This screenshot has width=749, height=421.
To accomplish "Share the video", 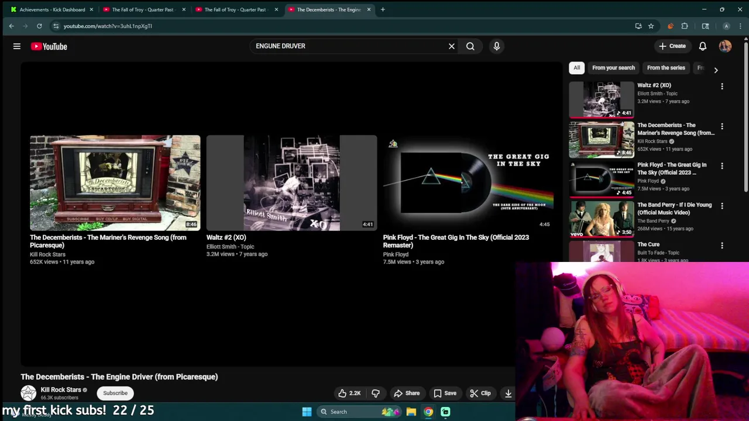I will coord(407,393).
